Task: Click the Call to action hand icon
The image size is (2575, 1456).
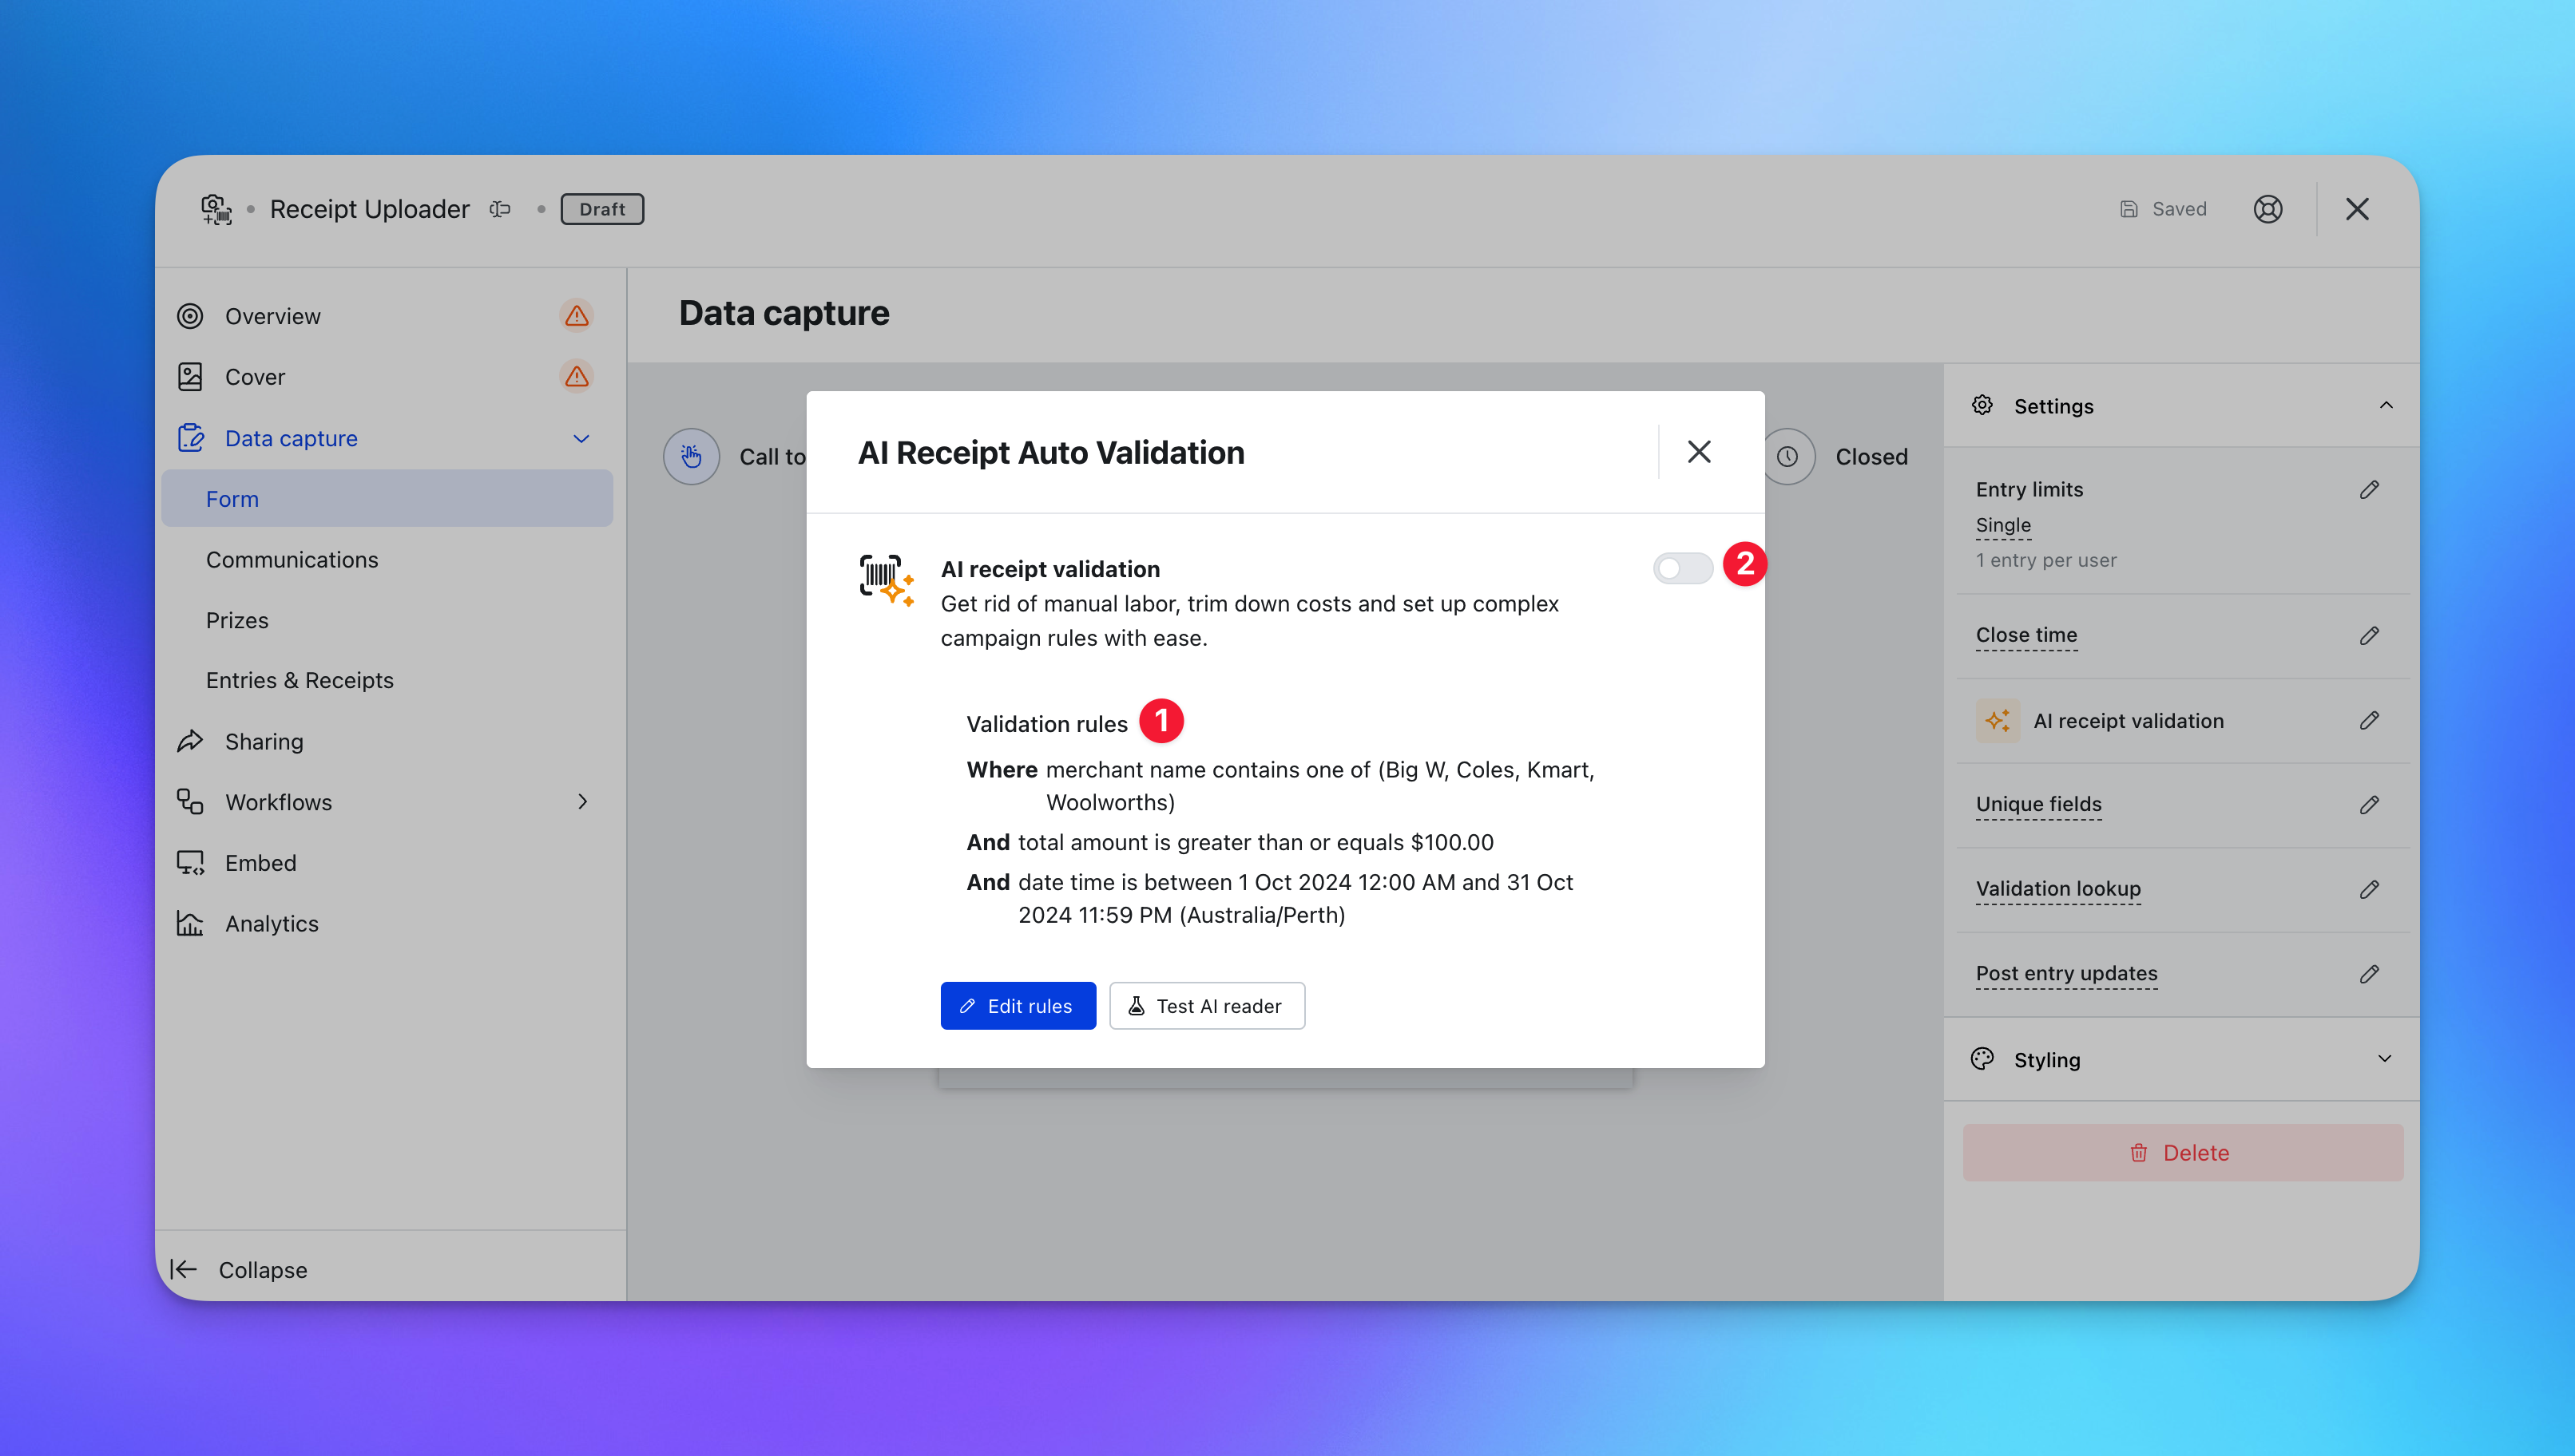Action: (691, 457)
